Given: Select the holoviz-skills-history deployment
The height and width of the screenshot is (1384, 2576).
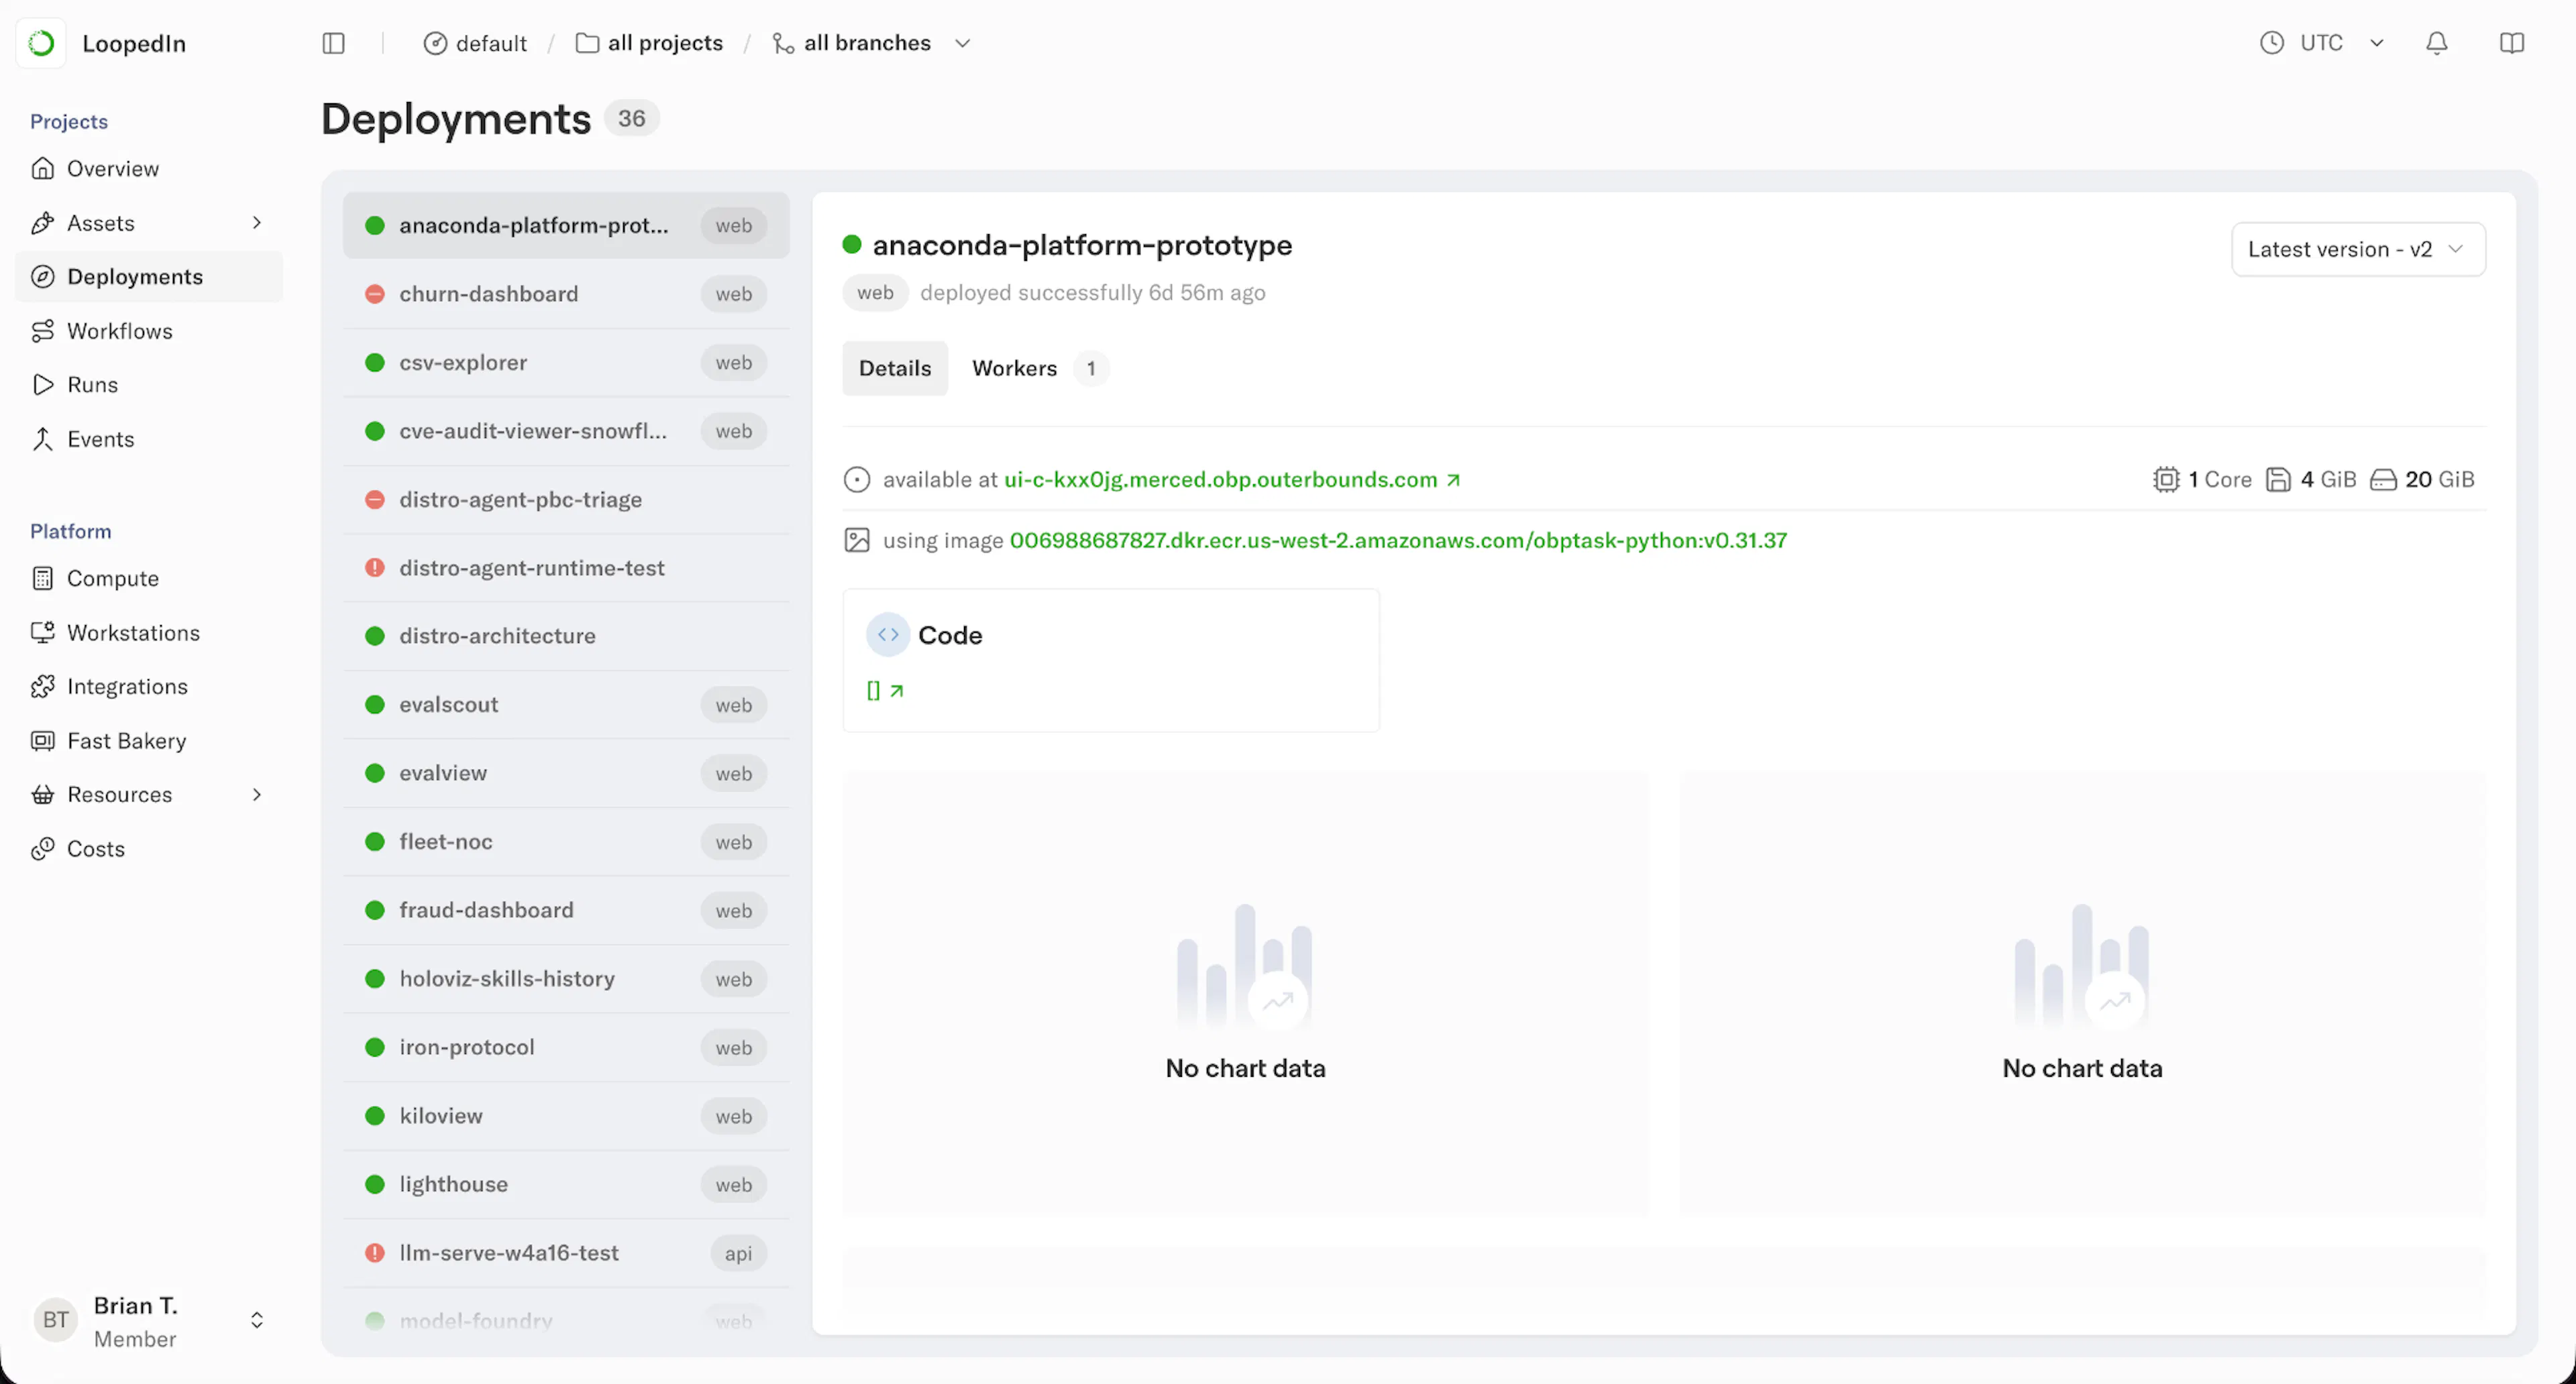Looking at the screenshot, I should tap(566, 978).
